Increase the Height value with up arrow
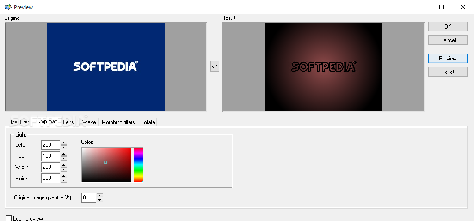 pos(64,176)
